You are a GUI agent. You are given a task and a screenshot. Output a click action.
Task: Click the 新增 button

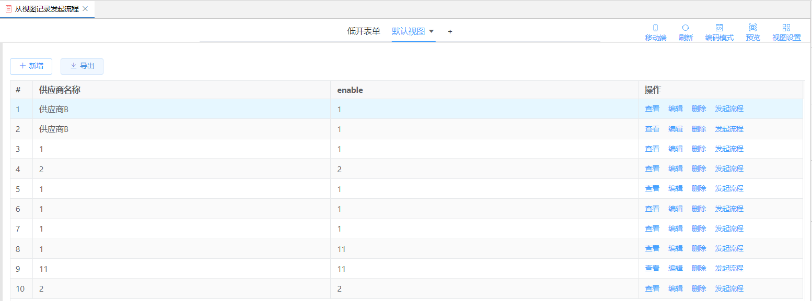[x=31, y=66]
